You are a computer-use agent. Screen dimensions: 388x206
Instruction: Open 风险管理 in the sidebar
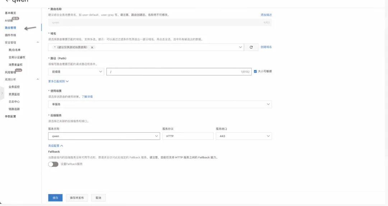pos(10,72)
